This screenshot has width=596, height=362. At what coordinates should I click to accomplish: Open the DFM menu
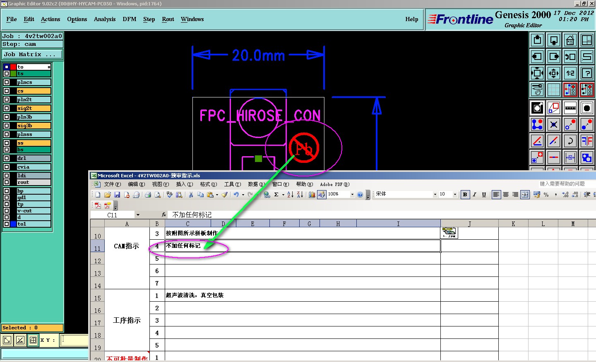[x=130, y=19]
